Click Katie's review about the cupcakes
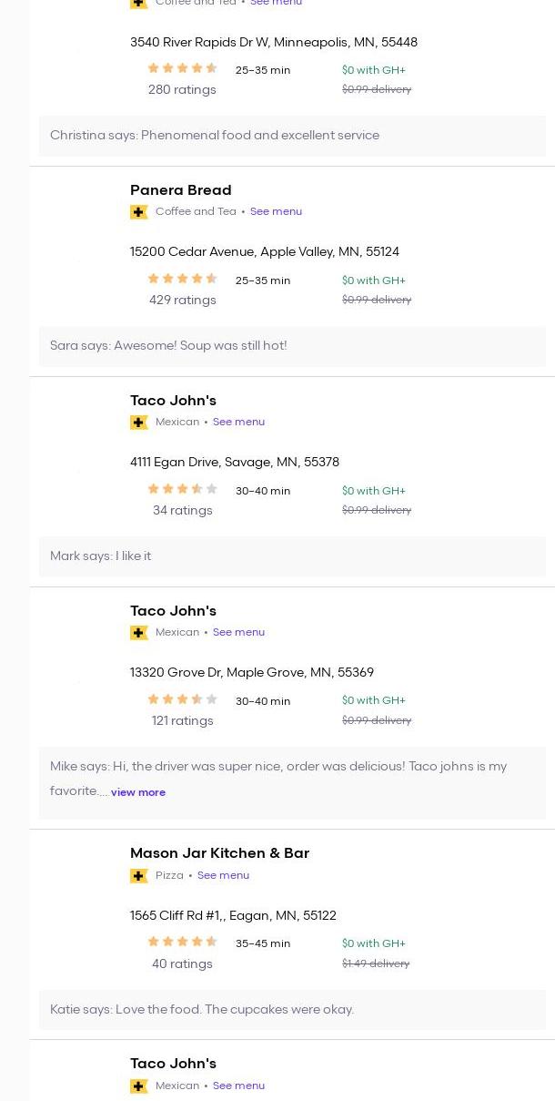 [202, 1009]
